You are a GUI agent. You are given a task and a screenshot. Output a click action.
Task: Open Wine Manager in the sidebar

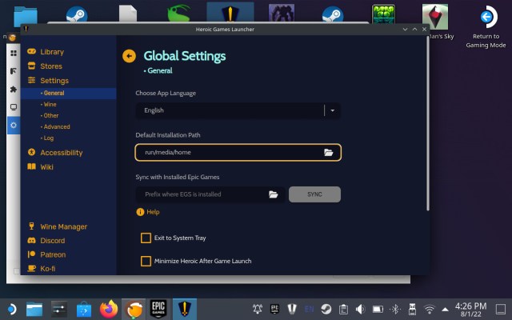coord(58,226)
